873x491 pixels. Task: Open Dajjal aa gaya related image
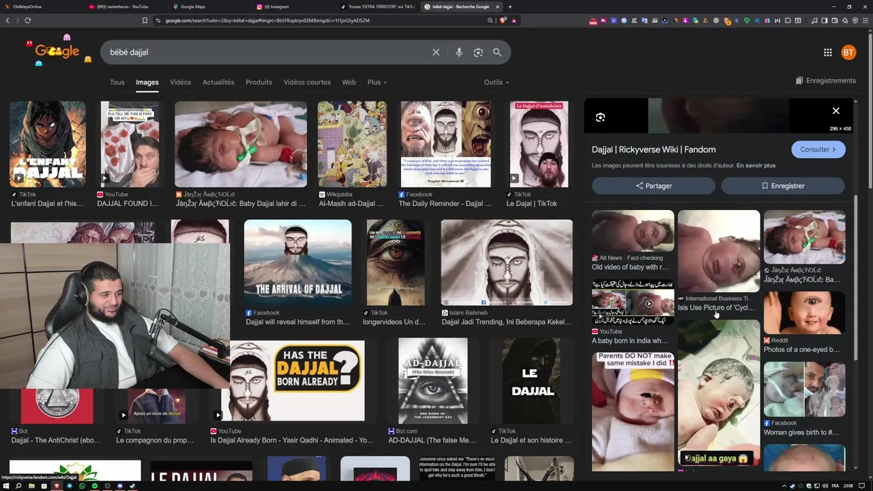point(718,392)
